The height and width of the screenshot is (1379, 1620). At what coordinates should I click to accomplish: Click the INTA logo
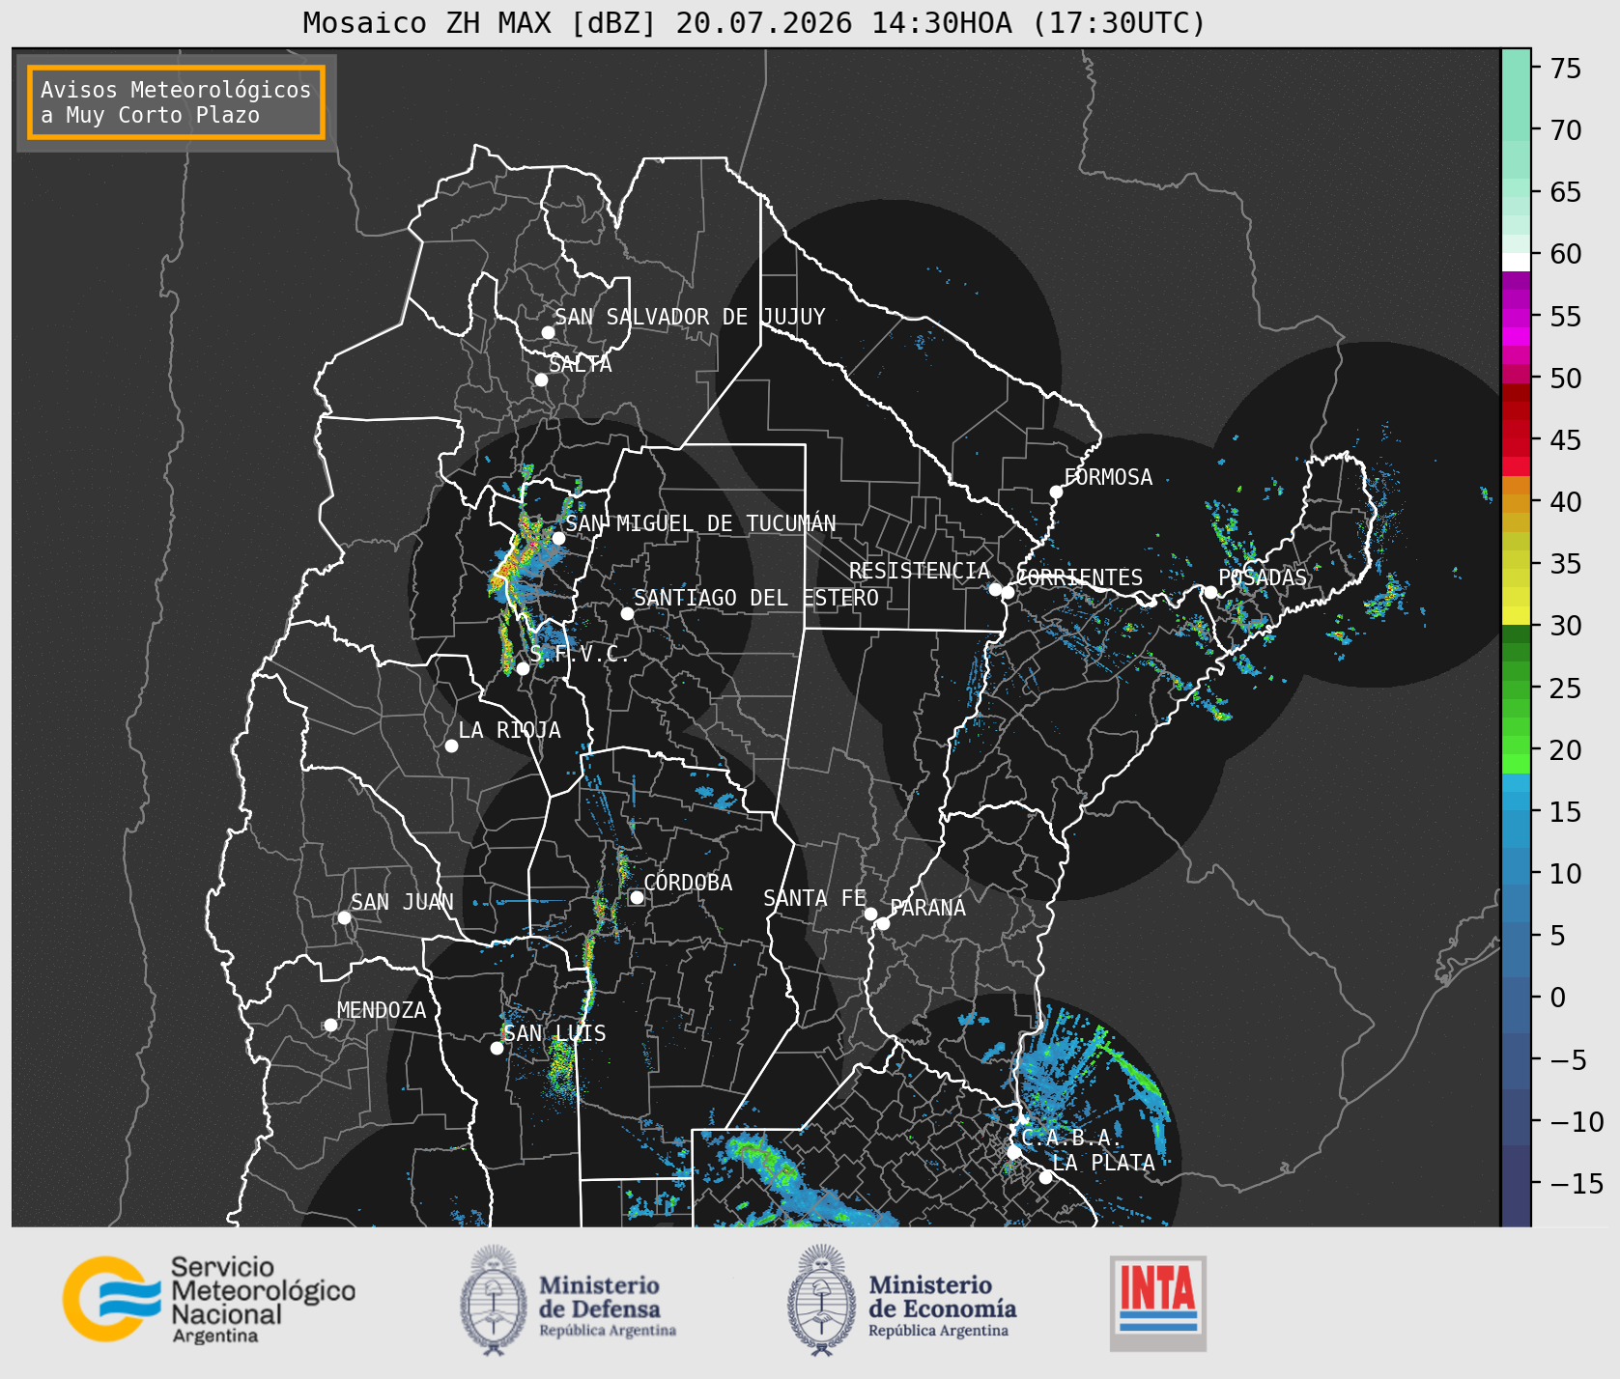pos(1158,1303)
